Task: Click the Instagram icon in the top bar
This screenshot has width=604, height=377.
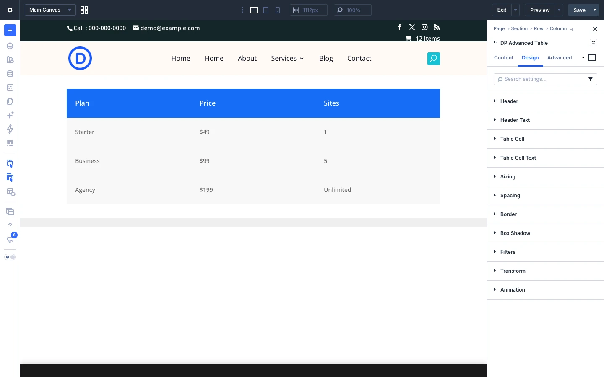Action: pyautogui.click(x=424, y=27)
